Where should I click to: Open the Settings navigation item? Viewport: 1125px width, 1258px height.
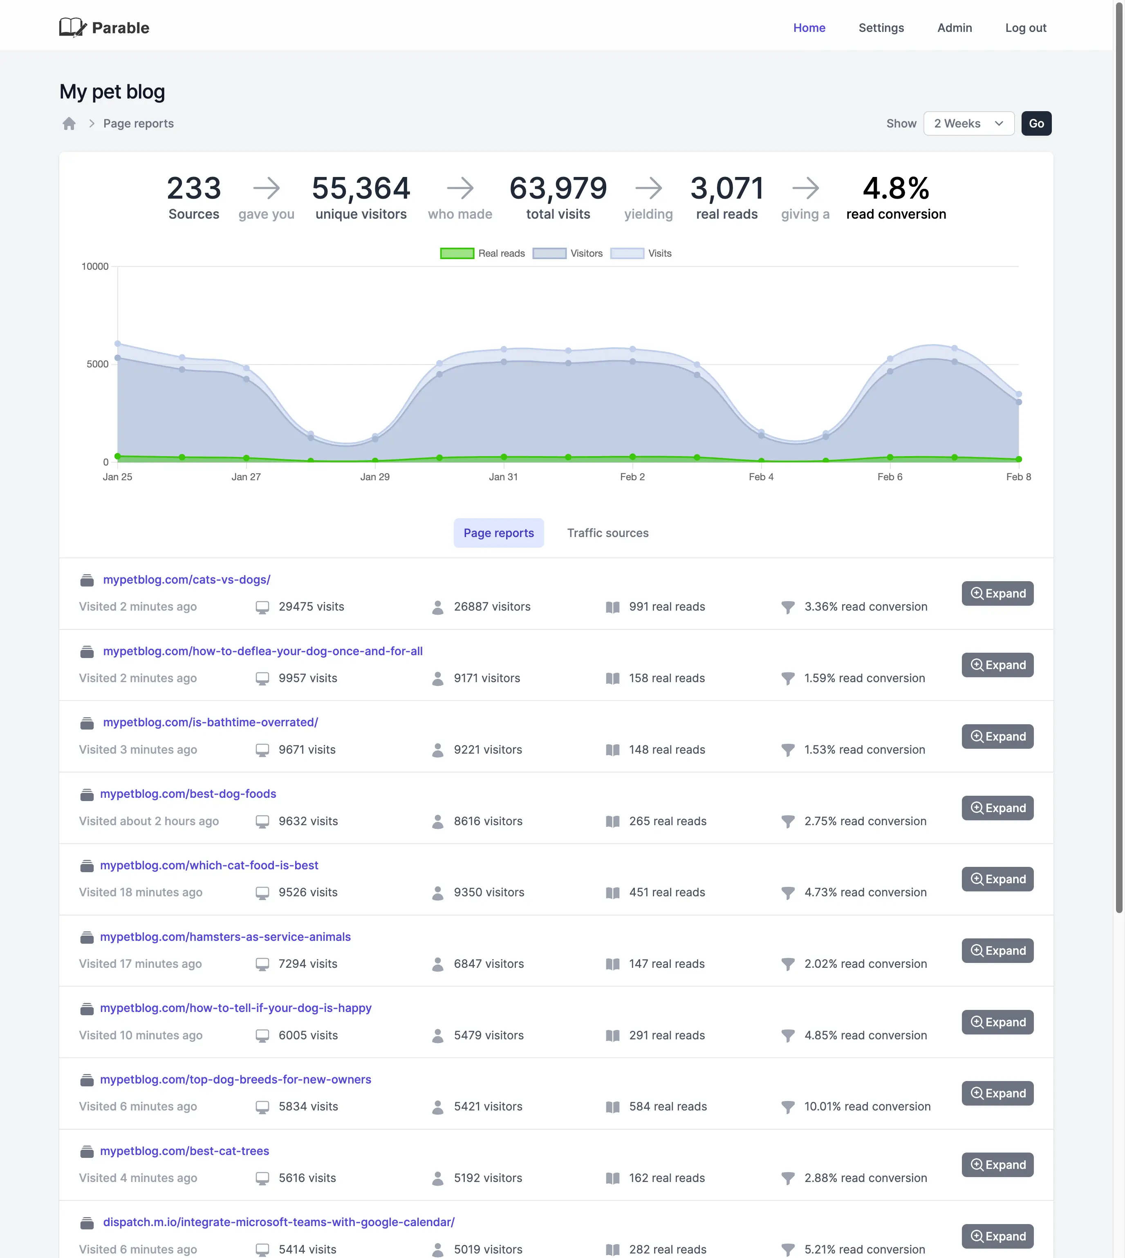pyautogui.click(x=881, y=28)
